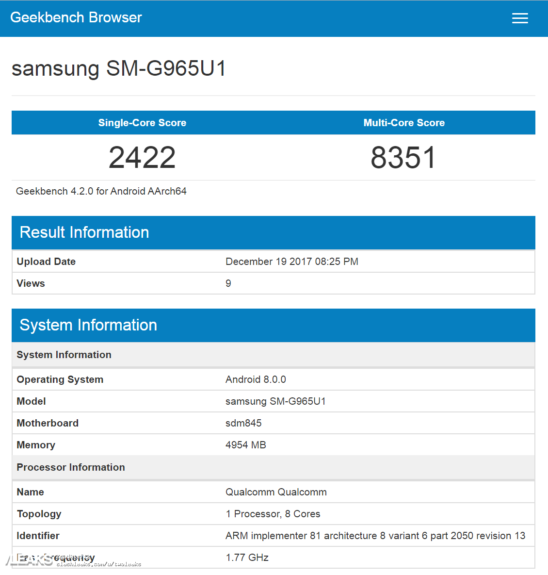548x575 pixels.
Task: Click the samsung SM-G965U1 page title
Action: point(119,68)
